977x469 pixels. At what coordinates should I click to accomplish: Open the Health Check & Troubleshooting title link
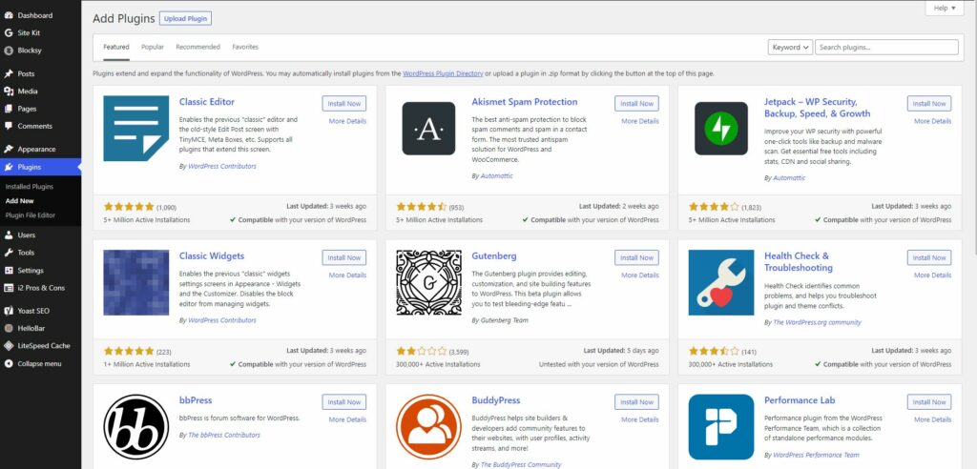pyautogui.click(x=799, y=261)
